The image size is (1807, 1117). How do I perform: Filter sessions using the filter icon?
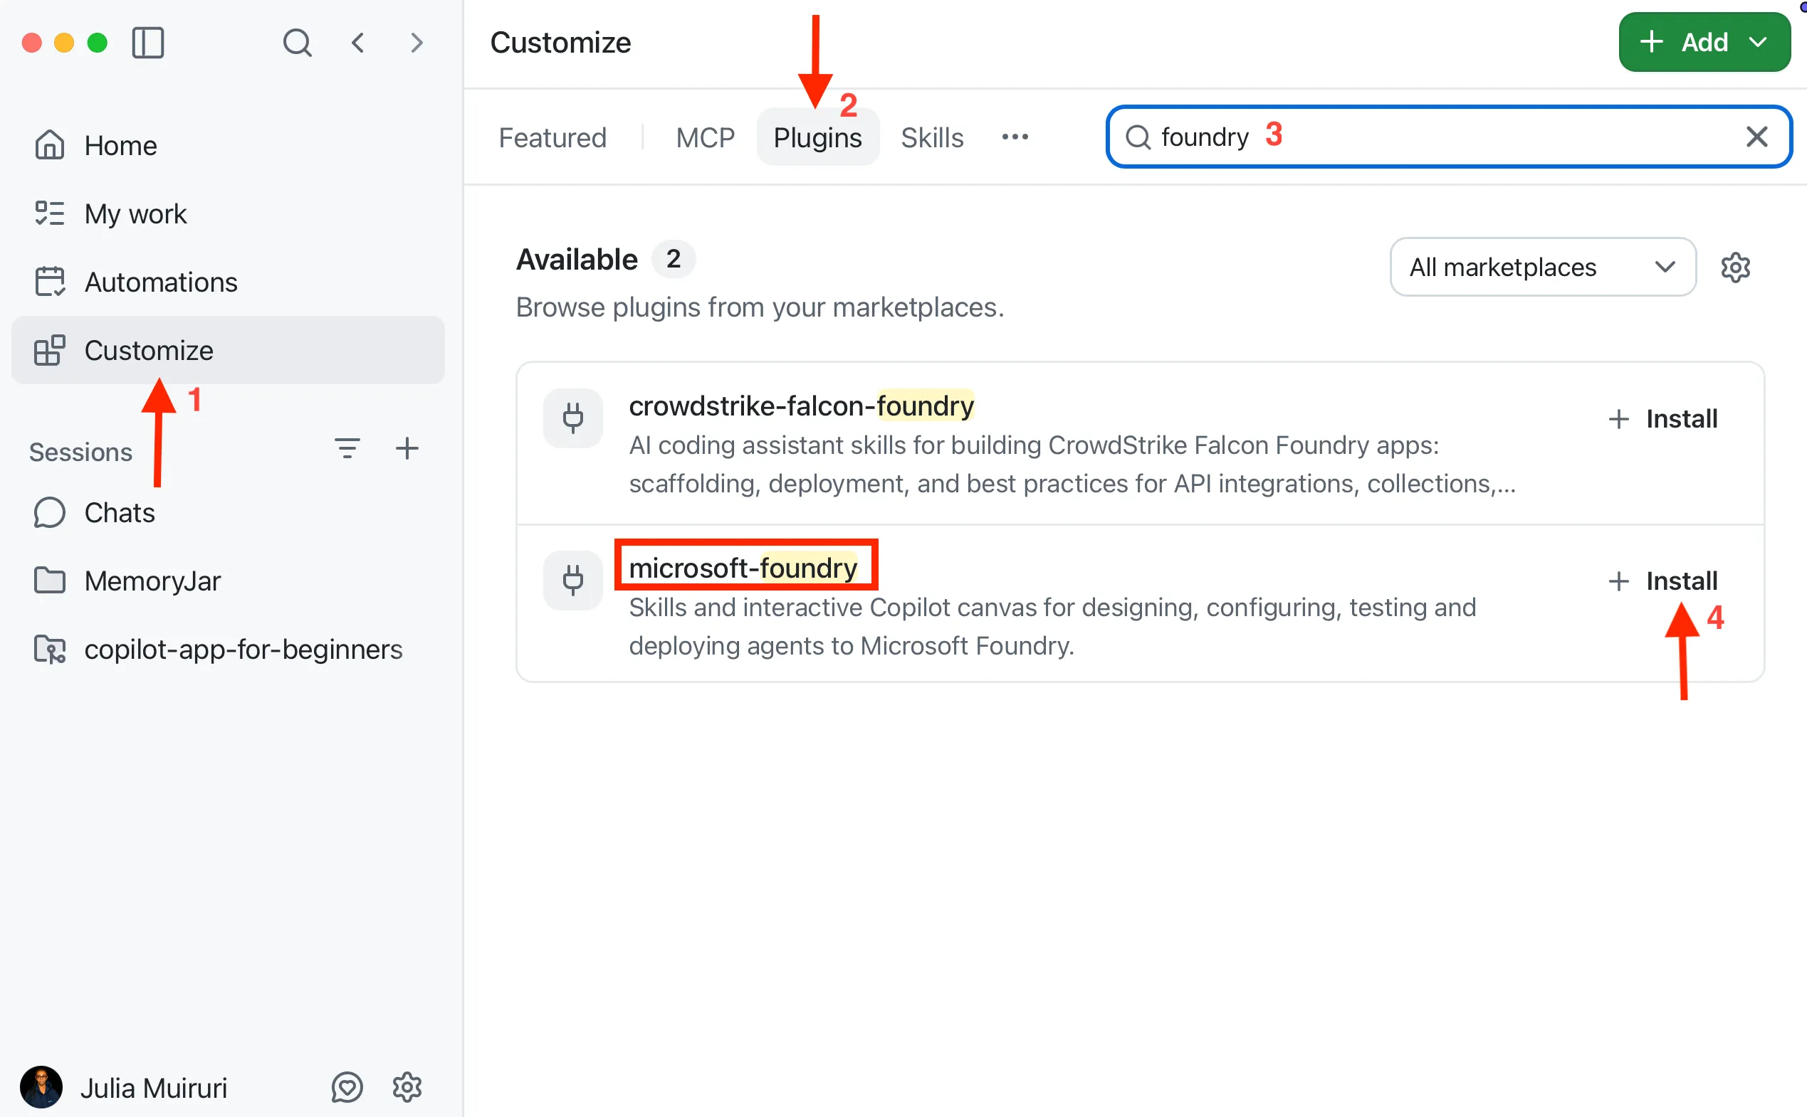coord(347,448)
